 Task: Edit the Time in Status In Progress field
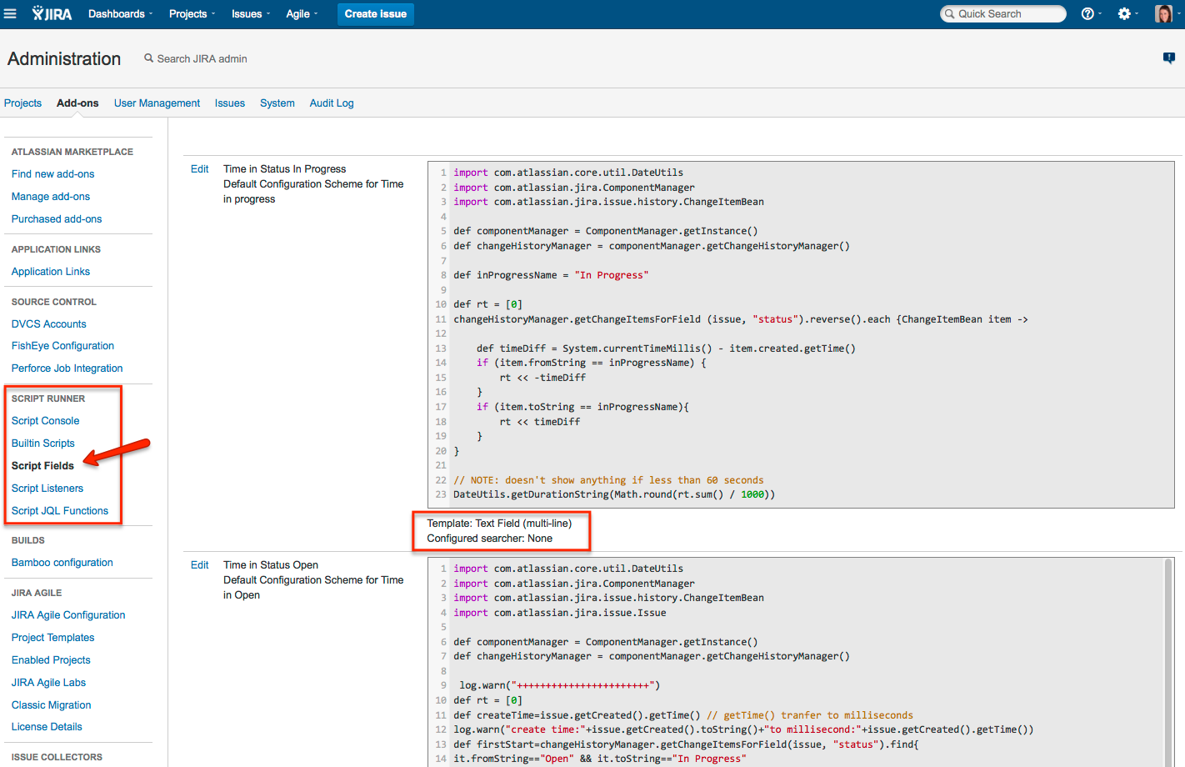pos(200,168)
